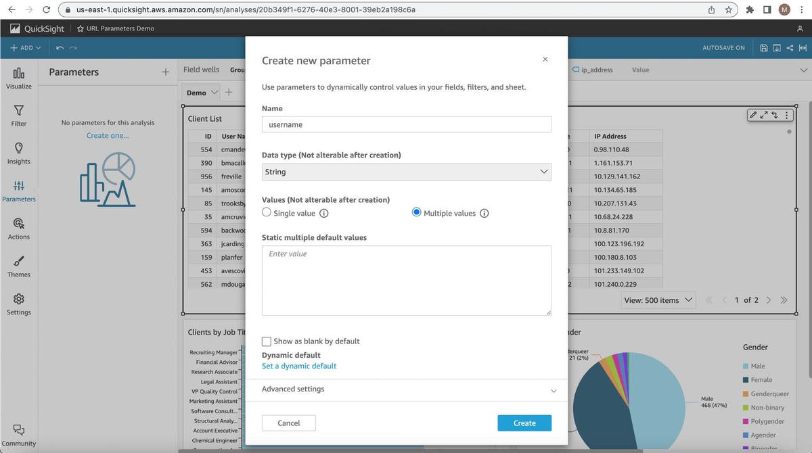
Task: Open the Insights sidebar icon
Action: point(19,148)
